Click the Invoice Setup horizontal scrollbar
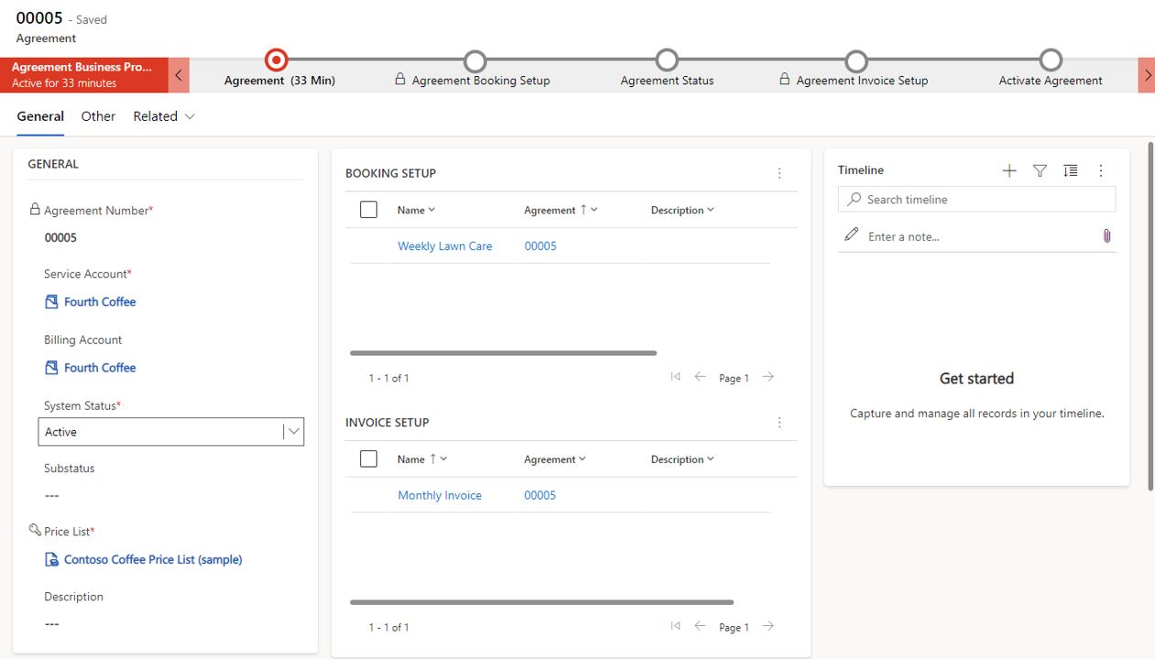This screenshot has width=1155, height=659. tap(541, 602)
